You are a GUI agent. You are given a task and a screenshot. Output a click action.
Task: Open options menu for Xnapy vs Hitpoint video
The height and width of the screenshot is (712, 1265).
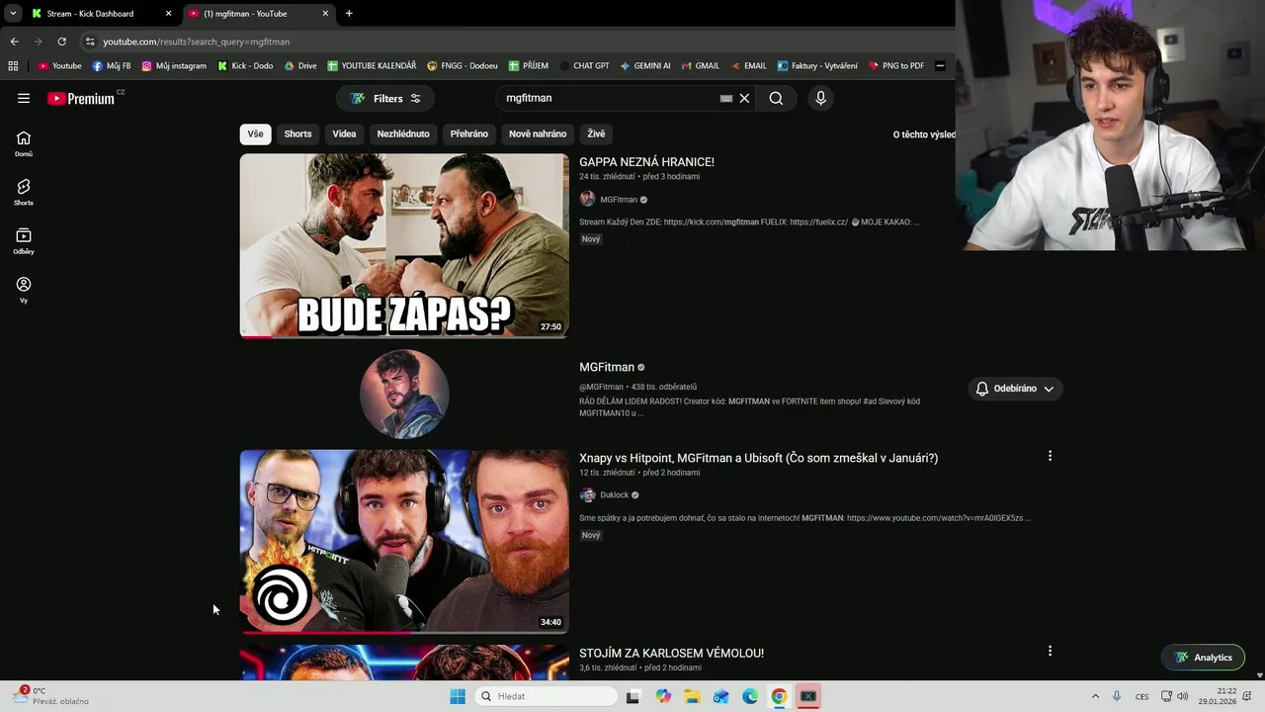coord(1050,456)
